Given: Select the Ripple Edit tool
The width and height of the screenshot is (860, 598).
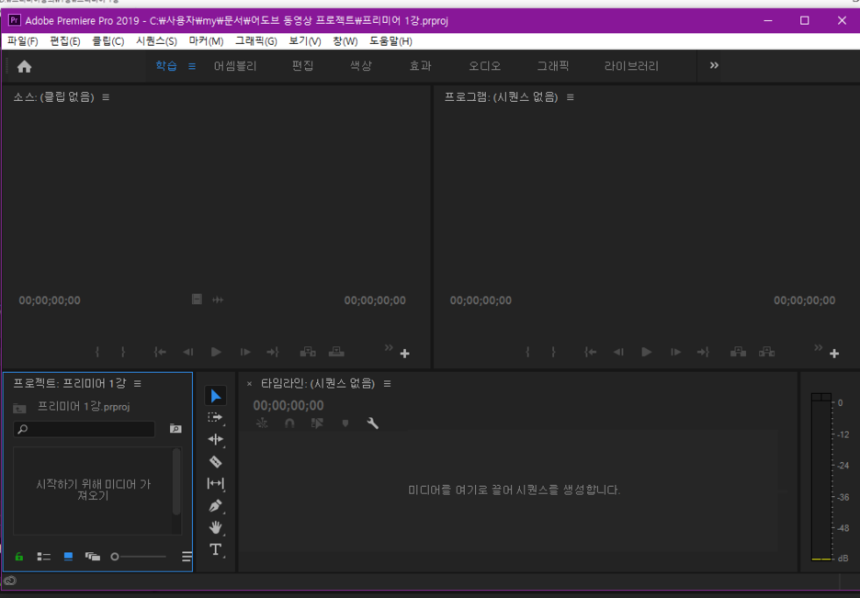Looking at the screenshot, I should pos(216,439).
